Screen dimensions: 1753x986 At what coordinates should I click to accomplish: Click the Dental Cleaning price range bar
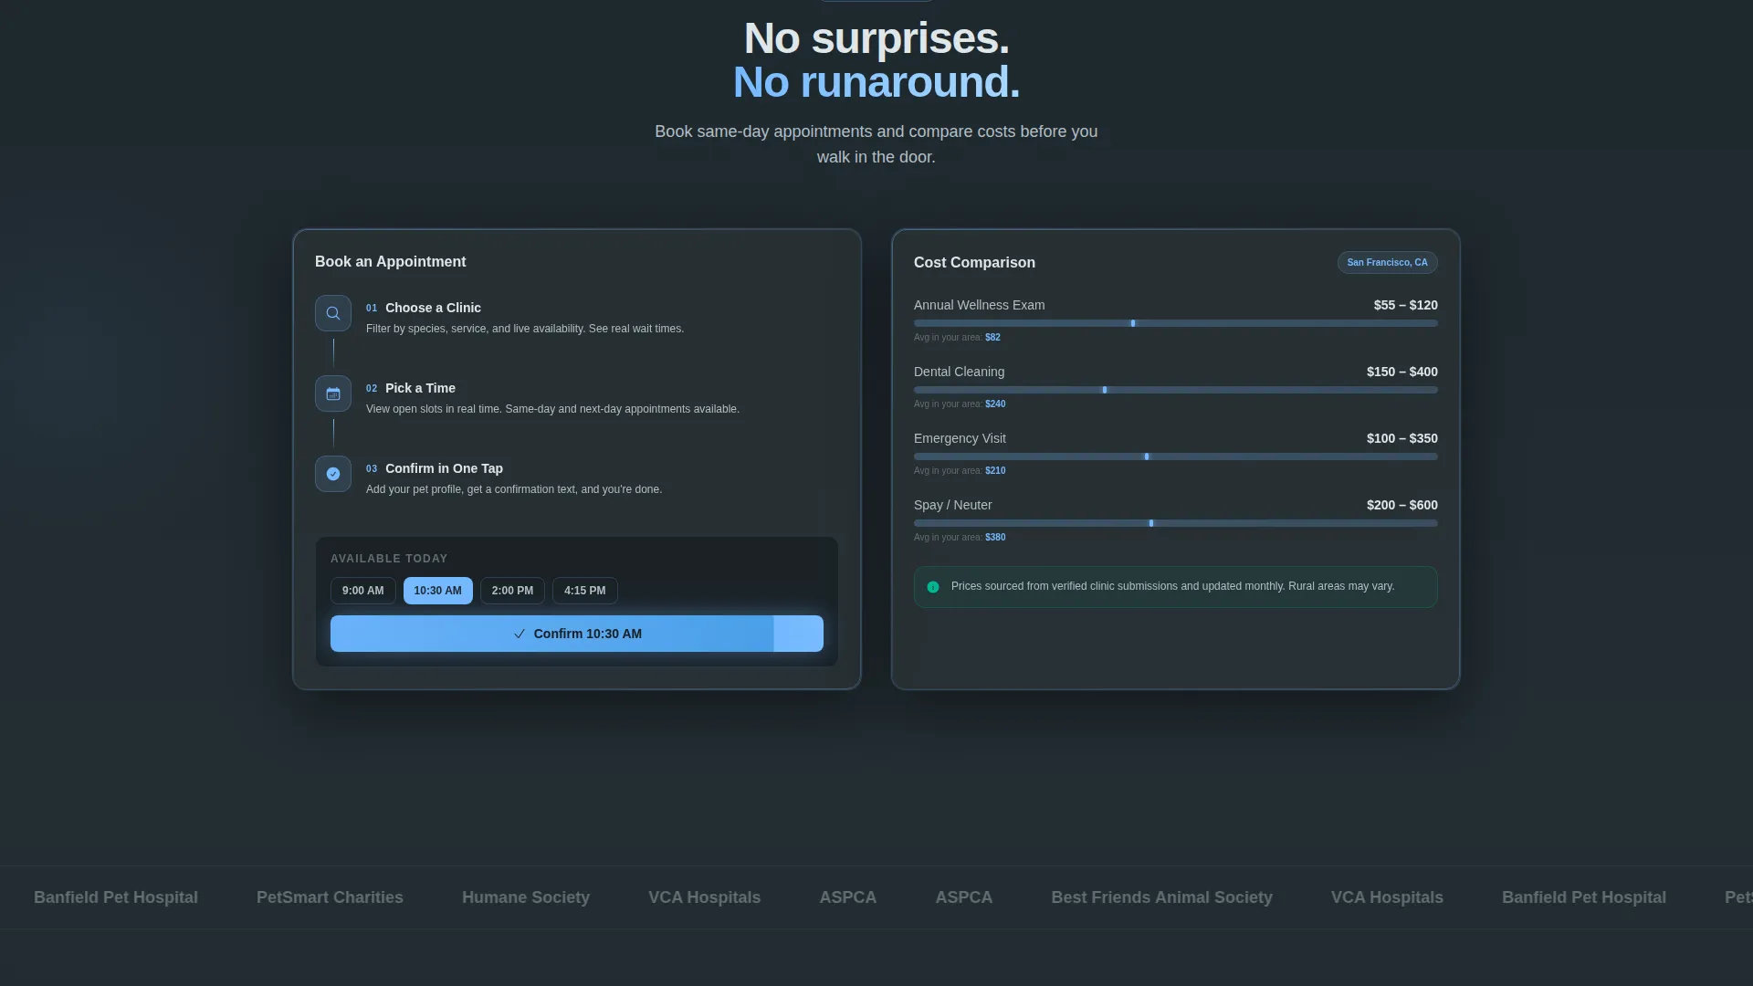[x=1176, y=390]
